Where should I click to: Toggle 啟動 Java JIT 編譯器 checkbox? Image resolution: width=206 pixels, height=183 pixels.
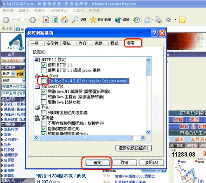pos(44,91)
